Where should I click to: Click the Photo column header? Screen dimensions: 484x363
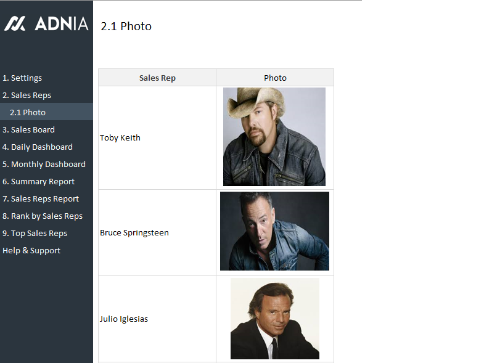[275, 78]
